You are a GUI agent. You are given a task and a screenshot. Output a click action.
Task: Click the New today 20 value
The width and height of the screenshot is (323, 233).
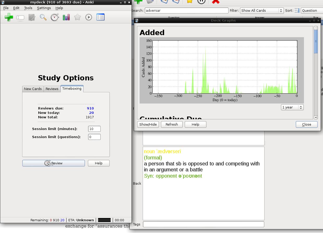[x=91, y=113]
